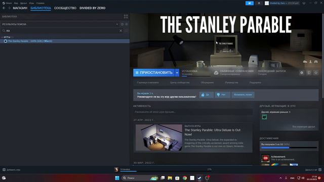This screenshot has width=324, height=182.
Task: Click the activity post input field
Action: pyautogui.click(x=193, y=112)
